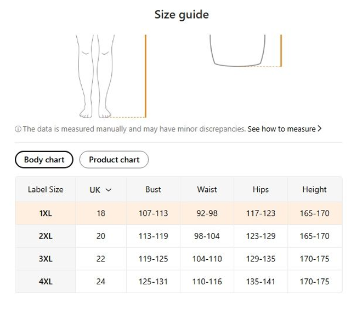Open the UK size region dropdown
Viewport: 351px width, 309px height.
click(100, 190)
